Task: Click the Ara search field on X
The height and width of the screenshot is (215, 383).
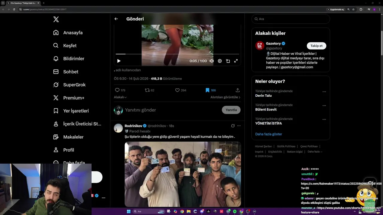Action: click(291, 19)
